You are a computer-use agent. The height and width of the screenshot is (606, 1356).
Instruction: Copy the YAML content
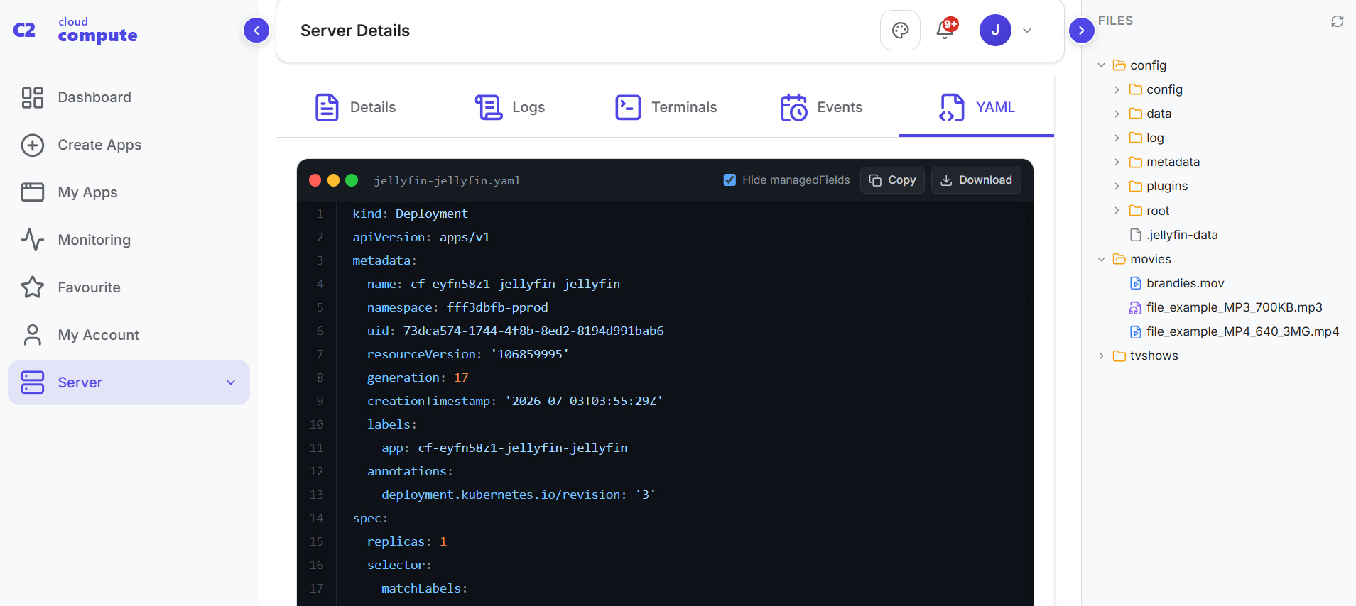(892, 180)
